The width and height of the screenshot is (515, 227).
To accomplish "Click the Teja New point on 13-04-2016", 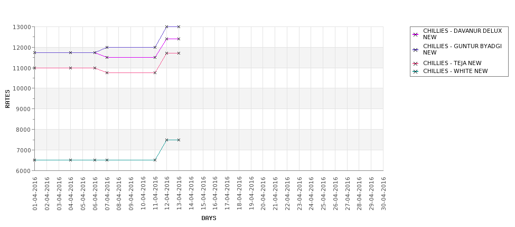I will [179, 53].
